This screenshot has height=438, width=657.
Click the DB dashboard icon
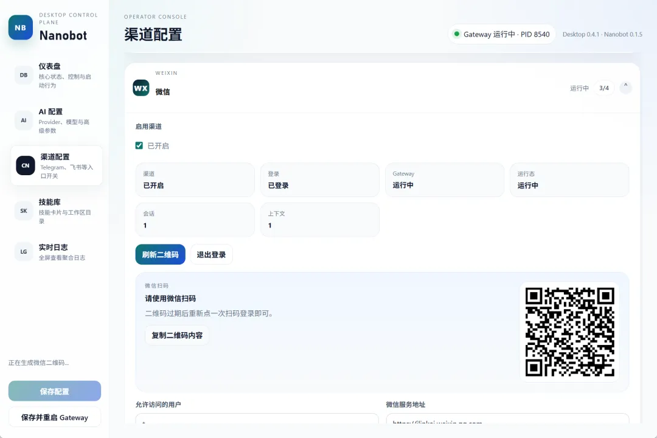point(24,75)
